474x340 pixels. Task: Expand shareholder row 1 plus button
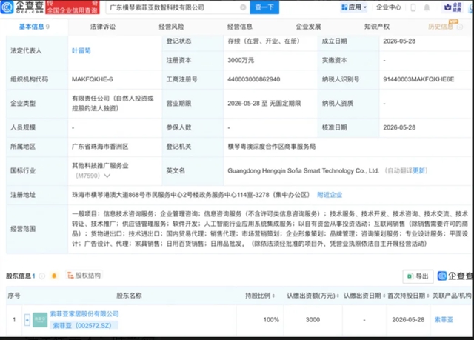pos(27,320)
